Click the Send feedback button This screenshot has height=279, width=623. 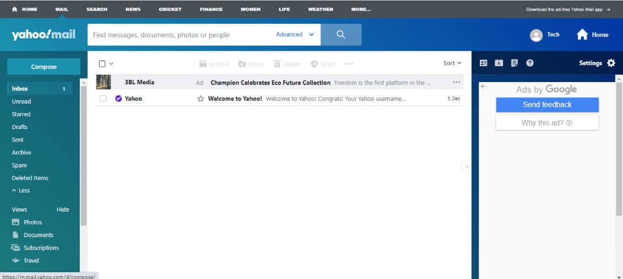click(547, 105)
